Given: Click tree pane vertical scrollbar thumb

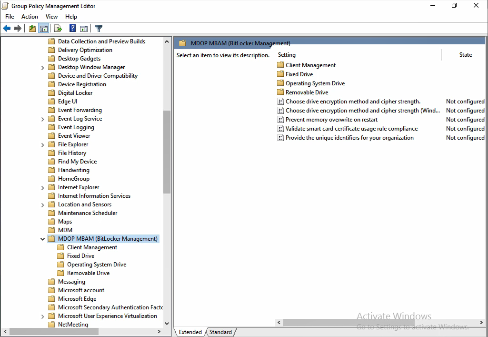Looking at the screenshot, I should (x=167, y=152).
